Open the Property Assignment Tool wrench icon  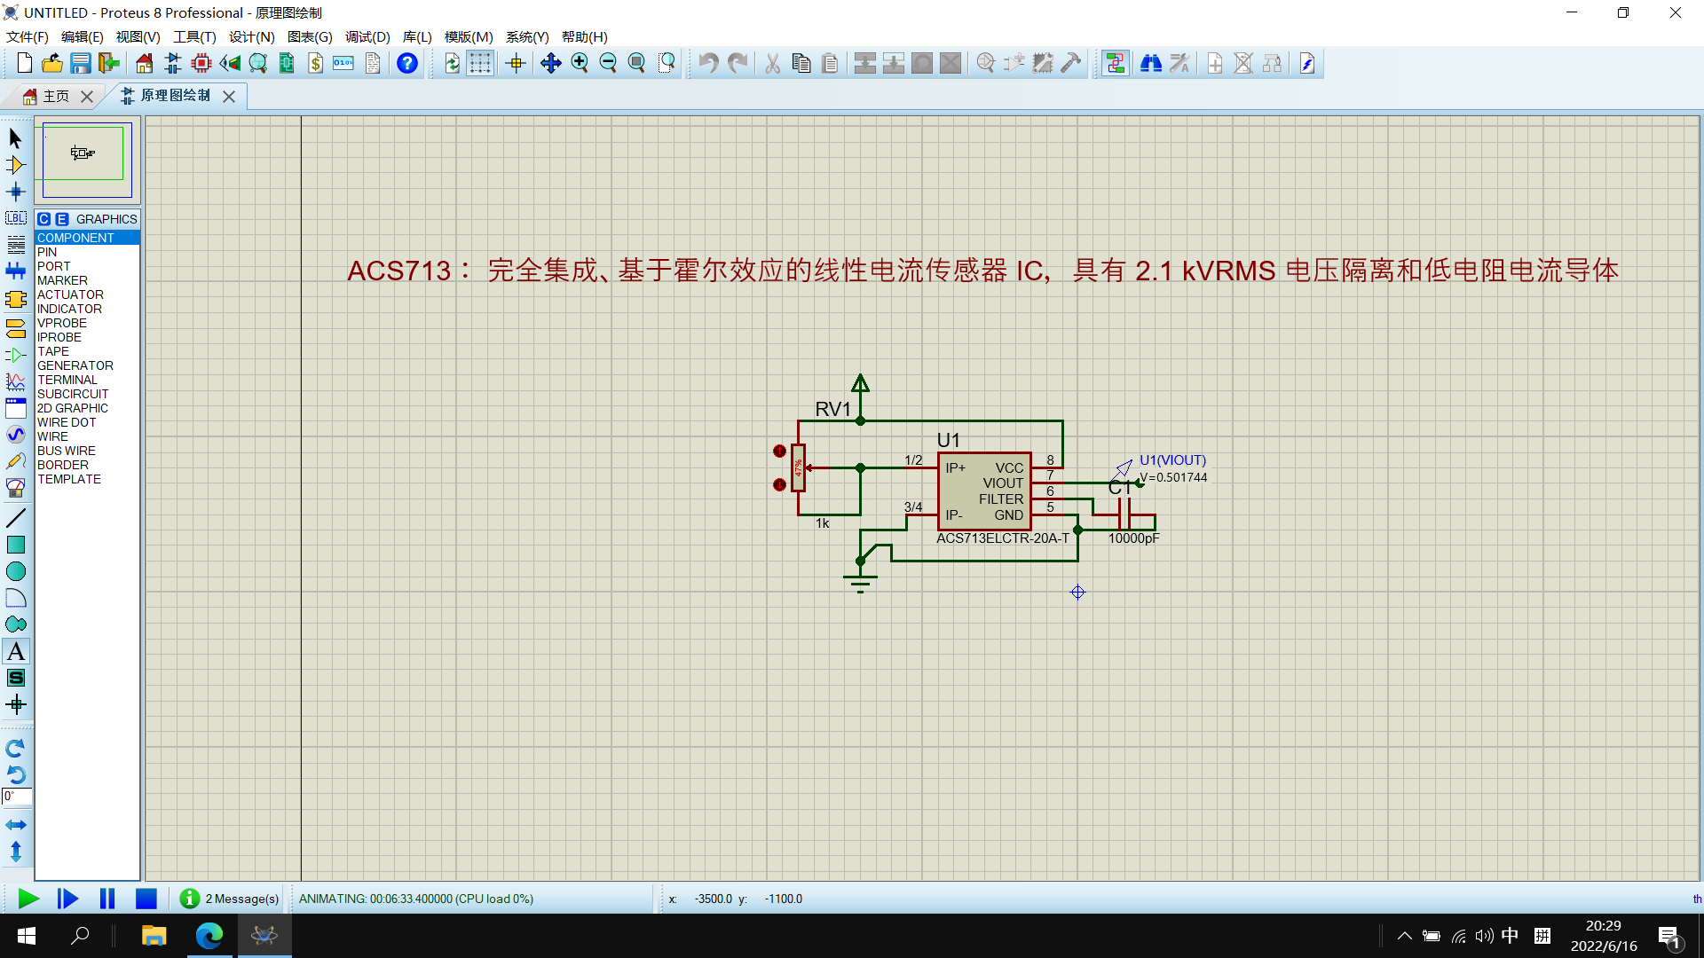pyautogui.click(x=1179, y=63)
